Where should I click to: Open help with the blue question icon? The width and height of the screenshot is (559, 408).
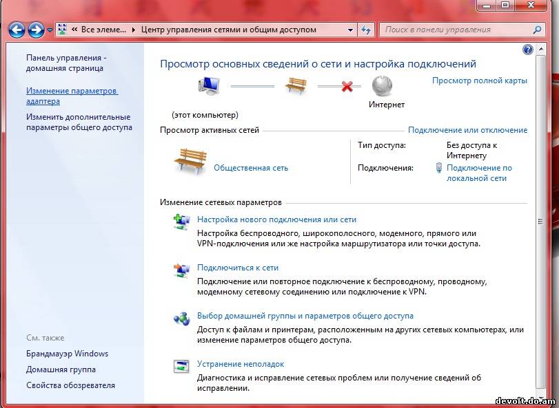[x=527, y=50]
